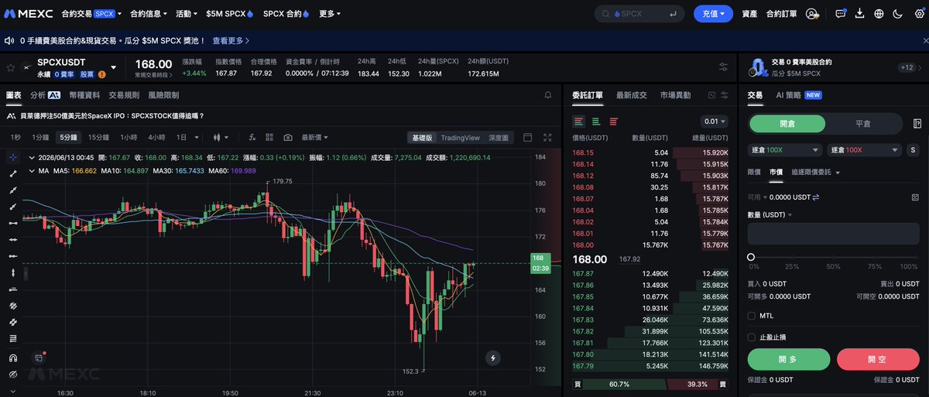Viewport: 929px width, 397px height.
Task: Enable the 止盈止損 checkbox
Action: click(752, 337)
